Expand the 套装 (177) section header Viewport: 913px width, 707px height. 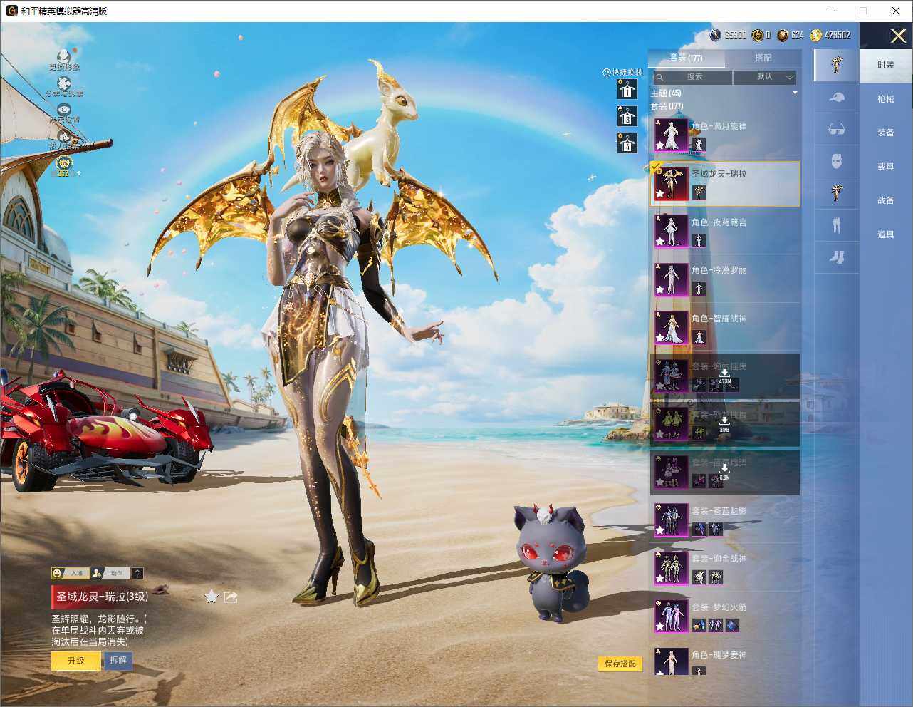point(666,106)
